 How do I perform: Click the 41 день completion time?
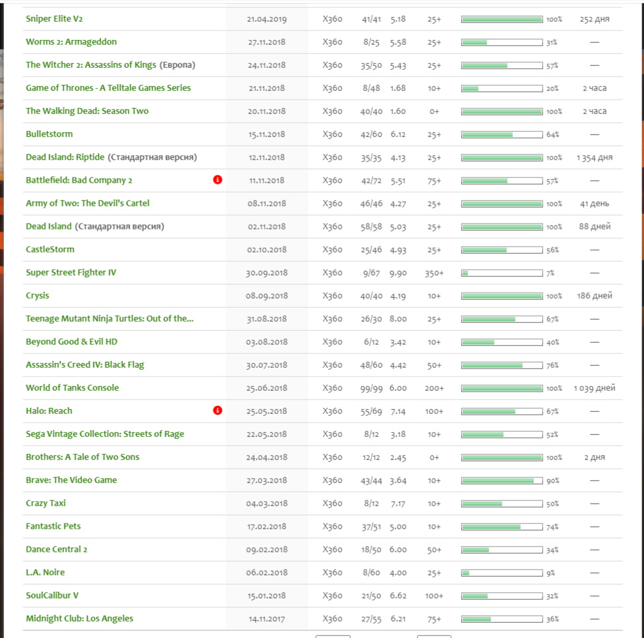[x=595, y=204]
